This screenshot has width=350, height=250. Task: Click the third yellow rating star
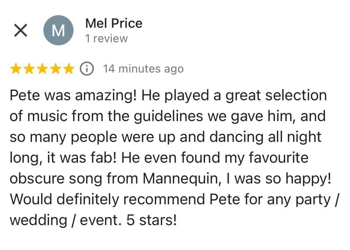[x=42, y=69]
